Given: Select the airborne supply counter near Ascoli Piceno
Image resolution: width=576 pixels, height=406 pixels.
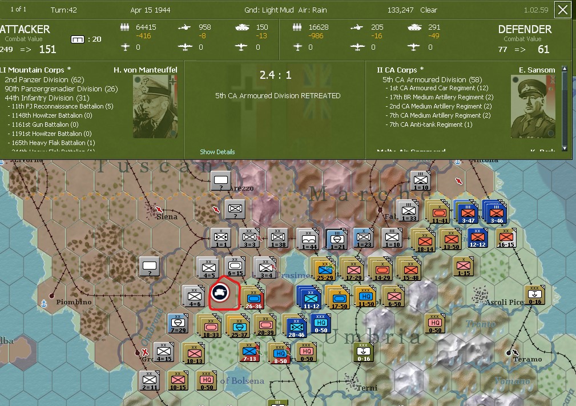Looking at the screenshot, I should pos(534,295).
